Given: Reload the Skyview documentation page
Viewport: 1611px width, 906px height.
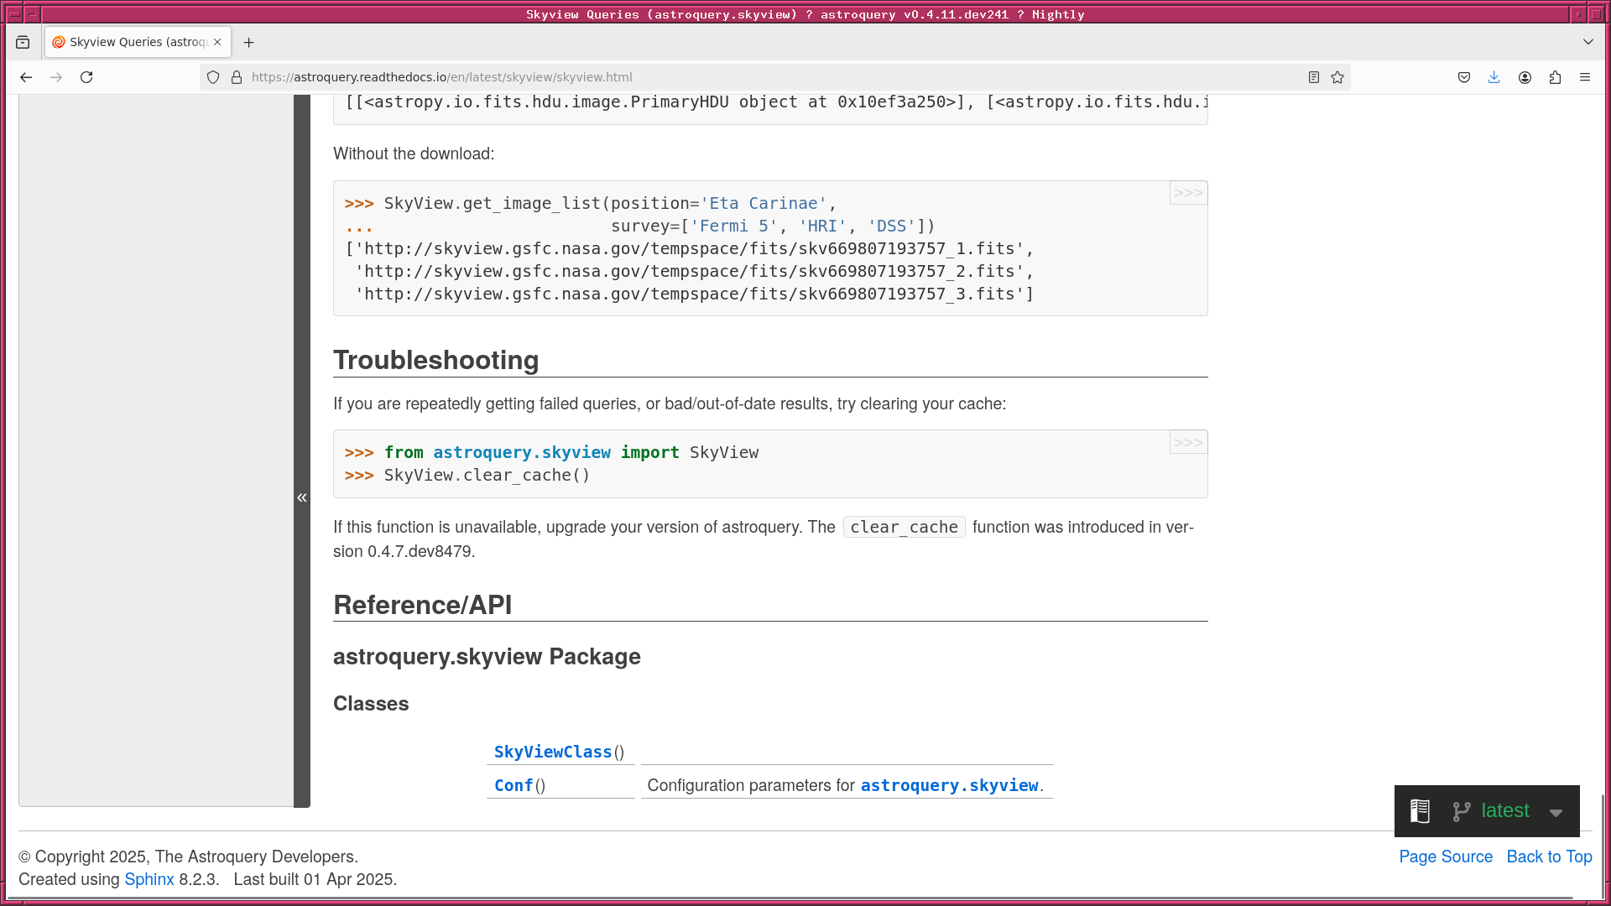Looking at the screenshot, I should [x=86, y=77].
